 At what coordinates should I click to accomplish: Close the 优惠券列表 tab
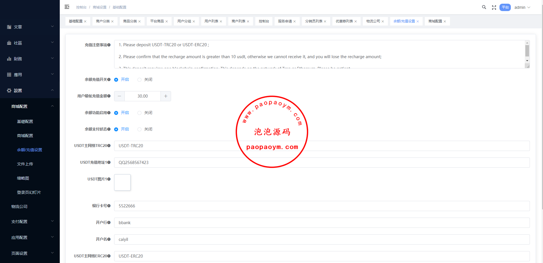click(355, 22)
